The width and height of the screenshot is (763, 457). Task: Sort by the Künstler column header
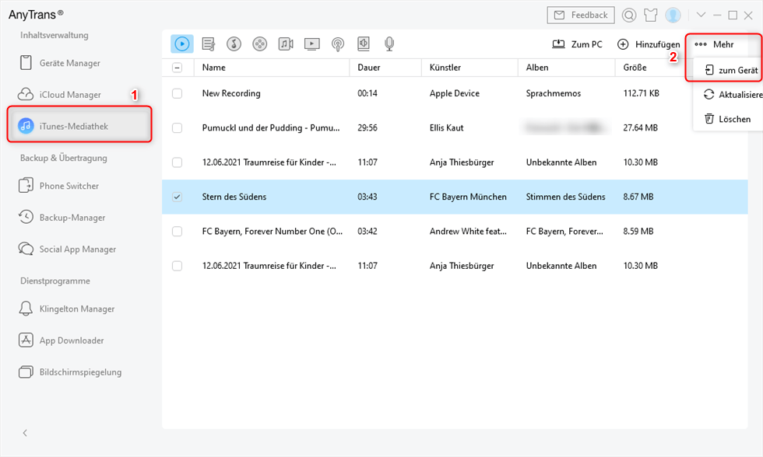pyautogui.click(x=445, y=68)
